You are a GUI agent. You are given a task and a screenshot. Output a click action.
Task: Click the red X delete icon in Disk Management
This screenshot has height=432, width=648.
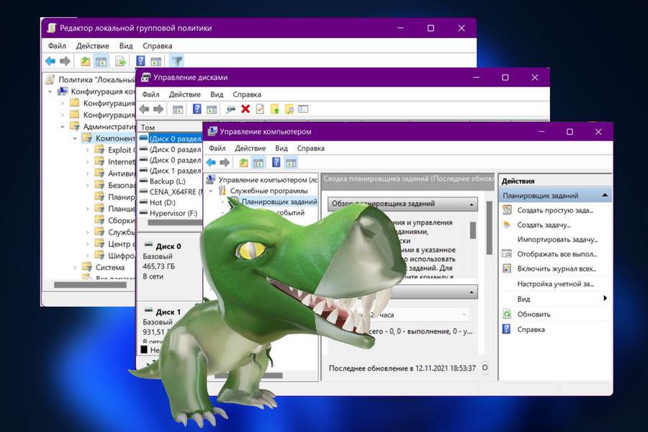click(246, 109)
